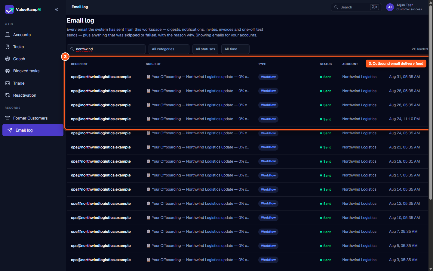Open the Arjun Test user menu
Viewport: 433px width, 271px height.
pos(404,7)
